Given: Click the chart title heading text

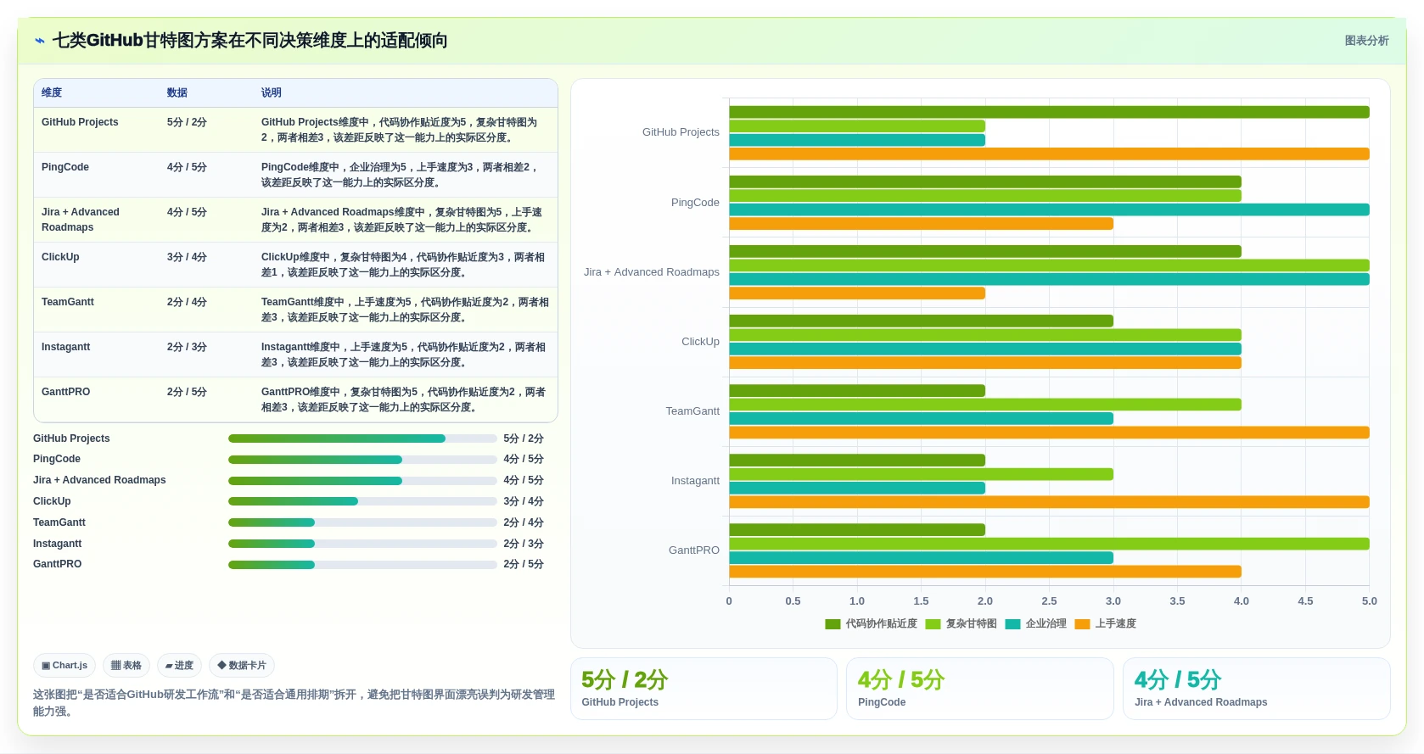Looking at the screenshot, I should tap(250, 41).
